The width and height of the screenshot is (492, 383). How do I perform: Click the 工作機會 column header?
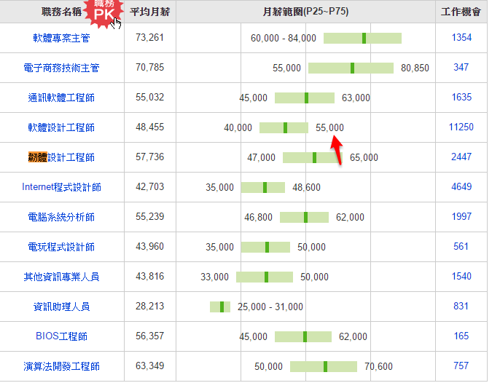461,12
